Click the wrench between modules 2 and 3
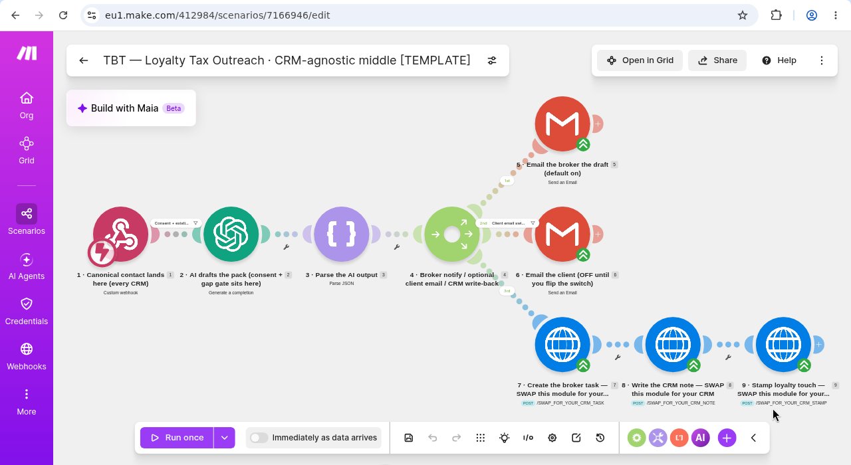This screenshot has height=465, width=851. (x=286, y=247)
